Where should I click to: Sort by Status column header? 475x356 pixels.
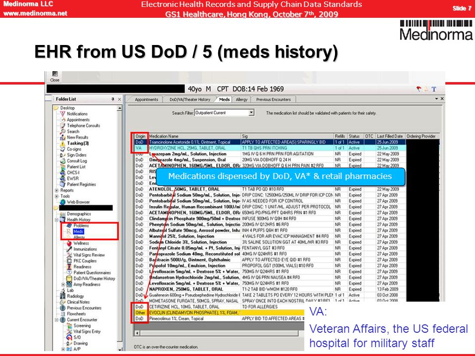tap(355, 136)
